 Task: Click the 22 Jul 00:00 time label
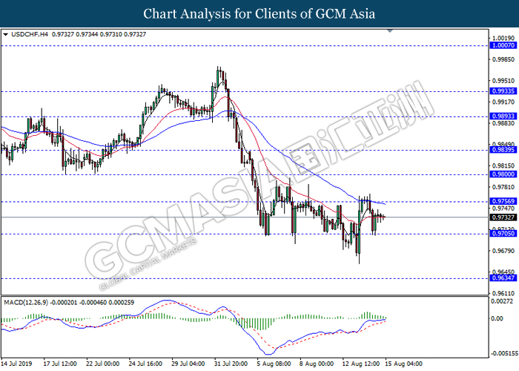click(102, 364)
